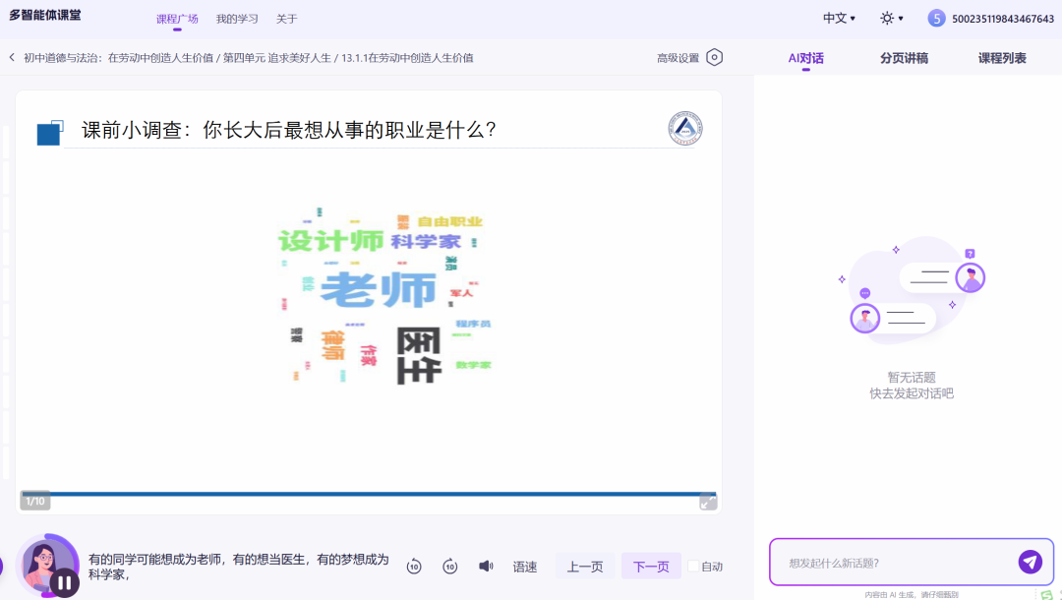The width and height of the screenshot is (1062, 600).
Task: Click the forward 10 seconds icon
Action: point(449,566)
